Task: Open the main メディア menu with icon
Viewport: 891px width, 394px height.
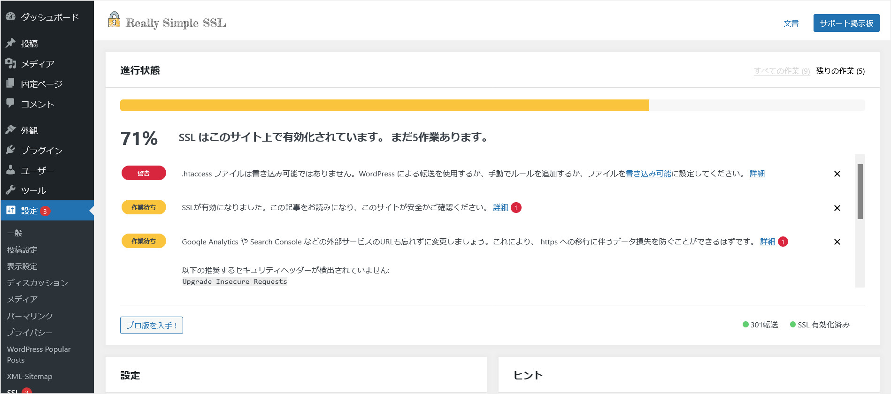Action: pos(47,64)
